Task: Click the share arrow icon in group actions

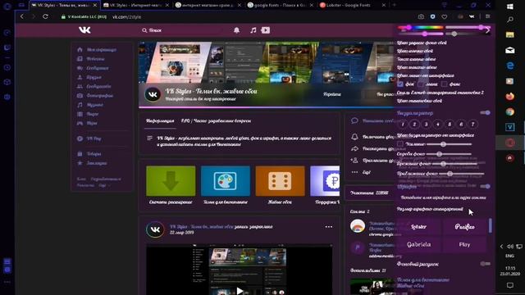Action: pos(354,149)
